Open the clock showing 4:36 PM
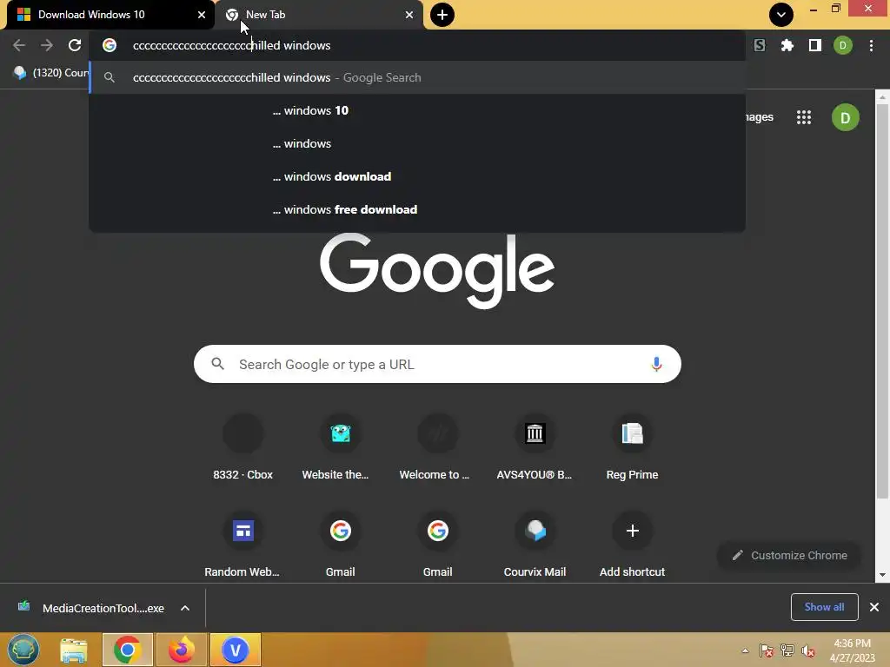The height and width of the screenshot is (667, 890). coord(852,650)
